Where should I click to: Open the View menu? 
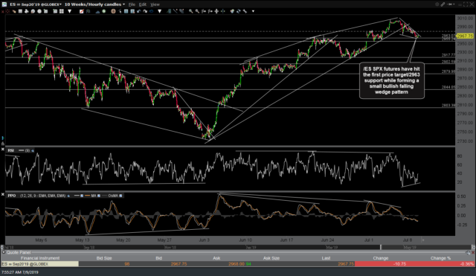155,4
